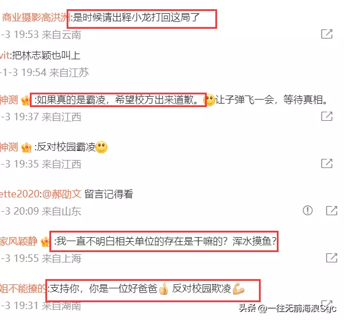Open the @郝劭文 mention link
The width and height of the screenshot is (344, 320).
click(x=61, y=194)
